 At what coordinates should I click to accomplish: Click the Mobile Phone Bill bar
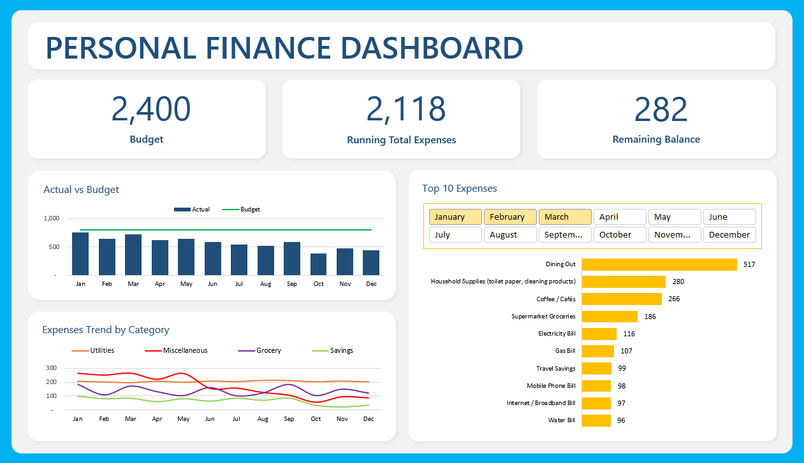click(x=596, y=386)
